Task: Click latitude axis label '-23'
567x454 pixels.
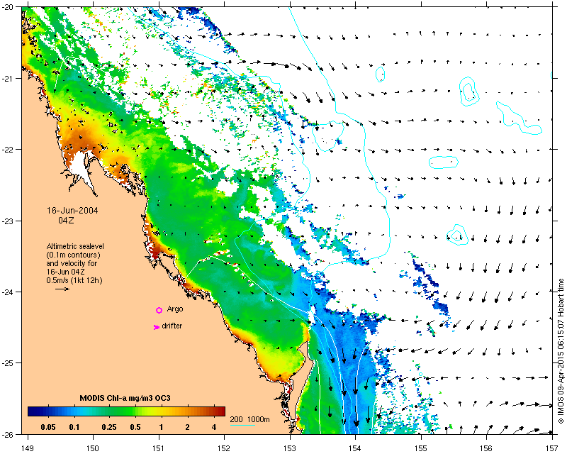Action: coord(7,221)
